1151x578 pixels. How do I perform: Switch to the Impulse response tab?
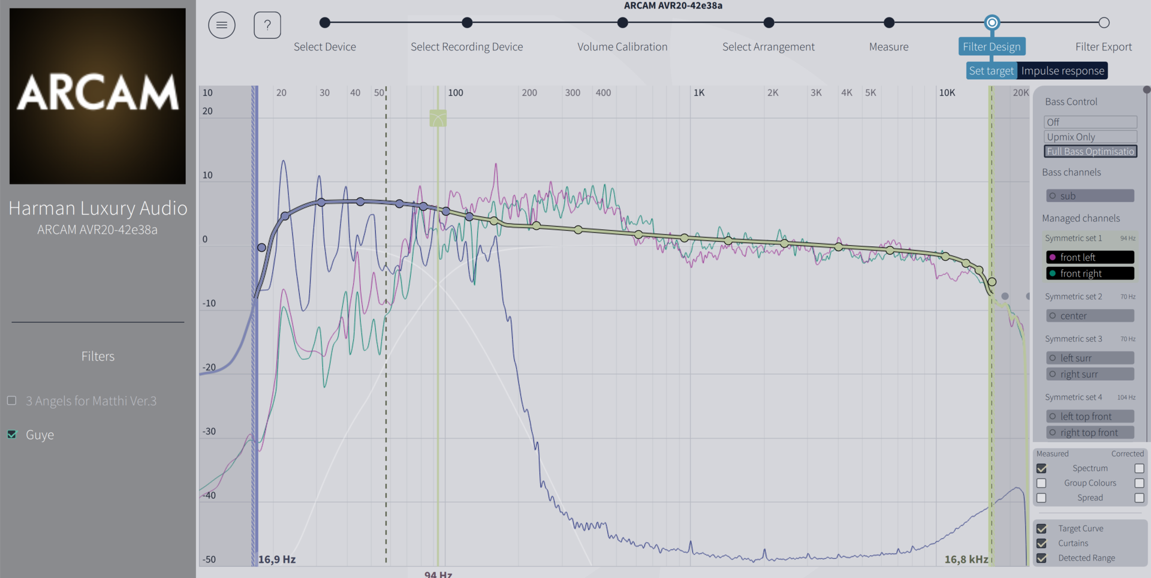[x=1062, y=71]
